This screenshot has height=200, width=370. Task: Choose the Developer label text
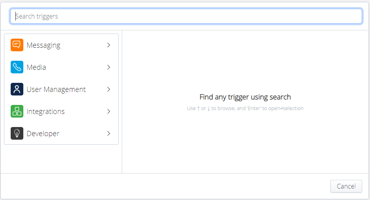pos(43,134)
